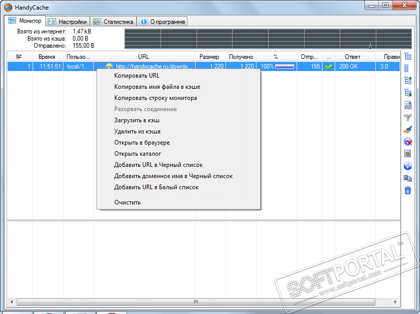Click the orange download arrow icon

pyautogui.click(x=407, y=154)
